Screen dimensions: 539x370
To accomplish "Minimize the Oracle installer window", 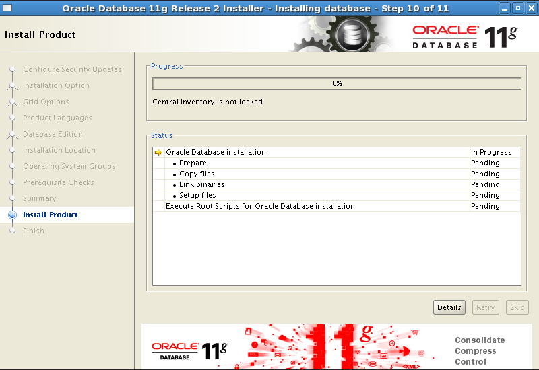I will pos(504,8).
